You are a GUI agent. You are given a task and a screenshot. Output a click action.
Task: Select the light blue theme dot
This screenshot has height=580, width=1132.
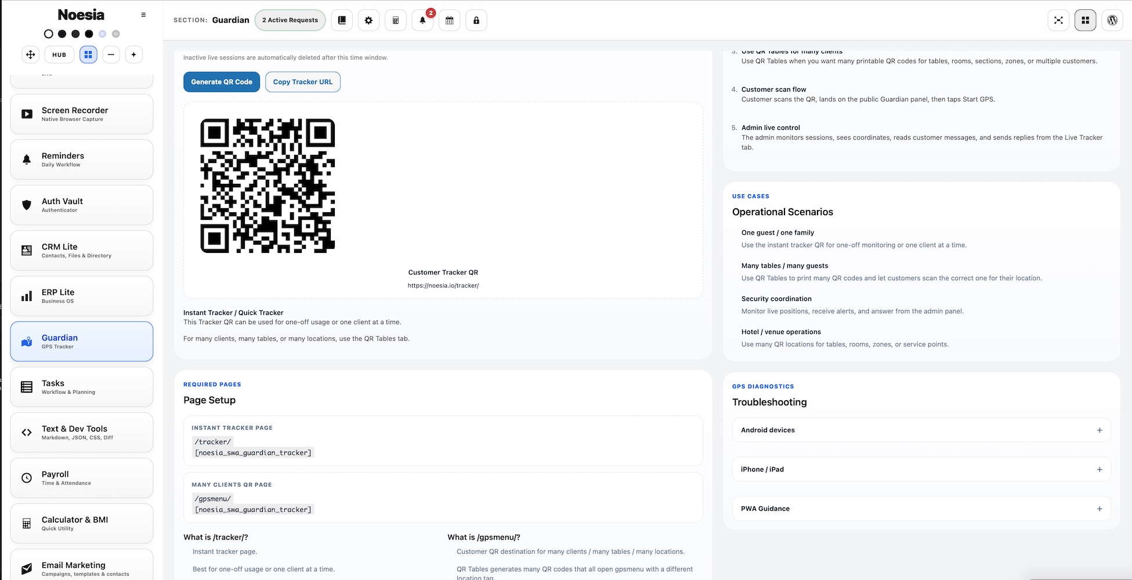click(x=103, y=34)
